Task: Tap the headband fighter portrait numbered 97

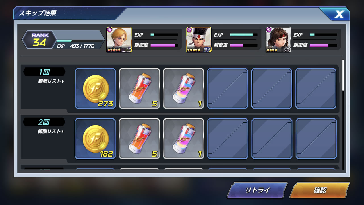Action: tap(199, 40)
